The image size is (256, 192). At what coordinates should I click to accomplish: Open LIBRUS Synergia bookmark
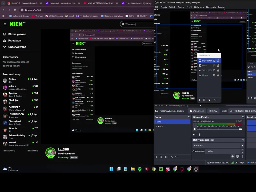coord(54,16)
